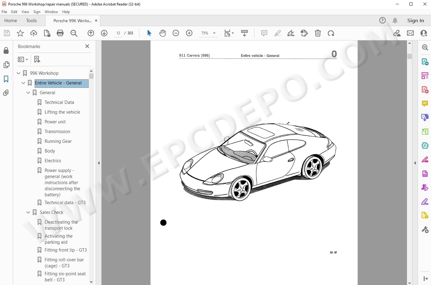
Task: Switch to the Tools tab
Action: coord(31,20)
